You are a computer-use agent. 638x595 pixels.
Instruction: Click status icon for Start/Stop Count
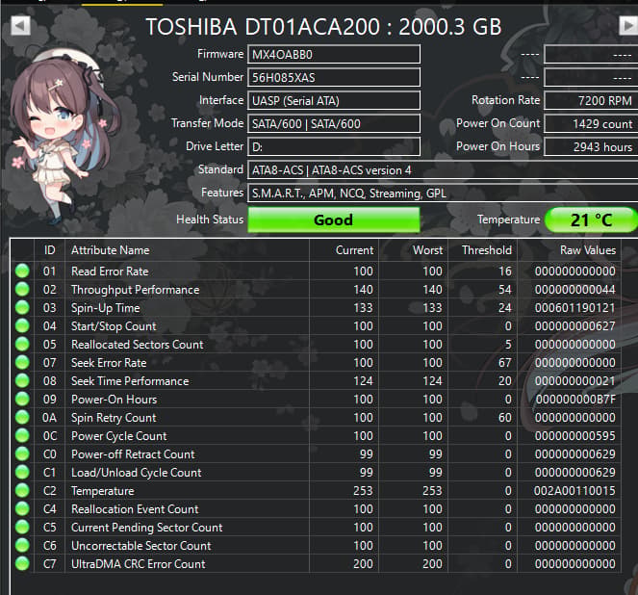(22, 325)
